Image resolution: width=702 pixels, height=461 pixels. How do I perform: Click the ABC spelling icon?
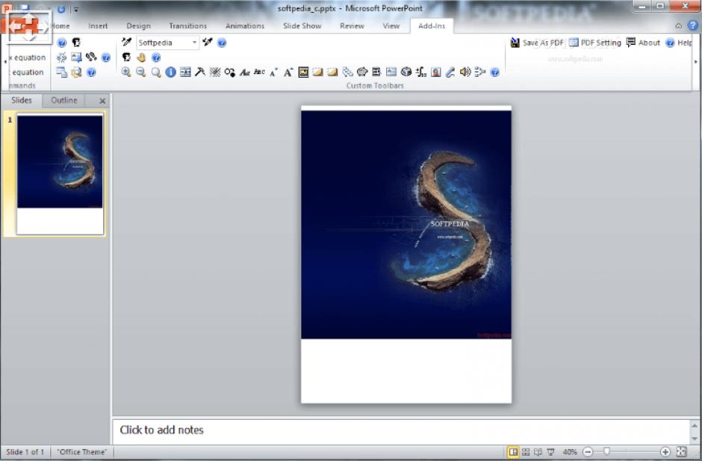coord(259,72)
